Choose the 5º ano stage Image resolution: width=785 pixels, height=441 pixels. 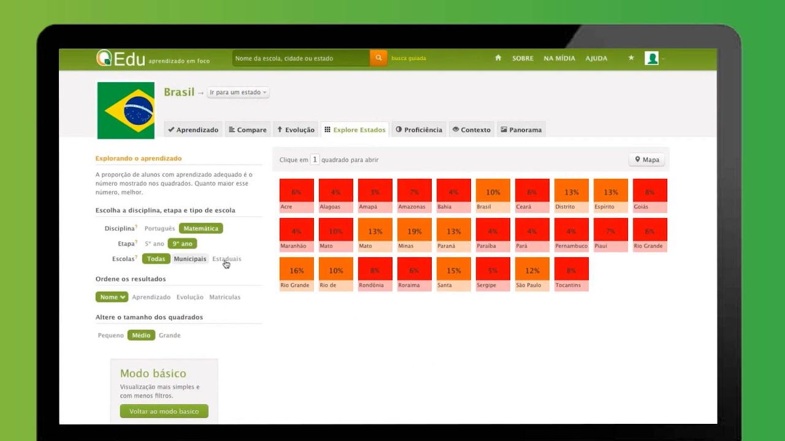click(x=156, y=244)
